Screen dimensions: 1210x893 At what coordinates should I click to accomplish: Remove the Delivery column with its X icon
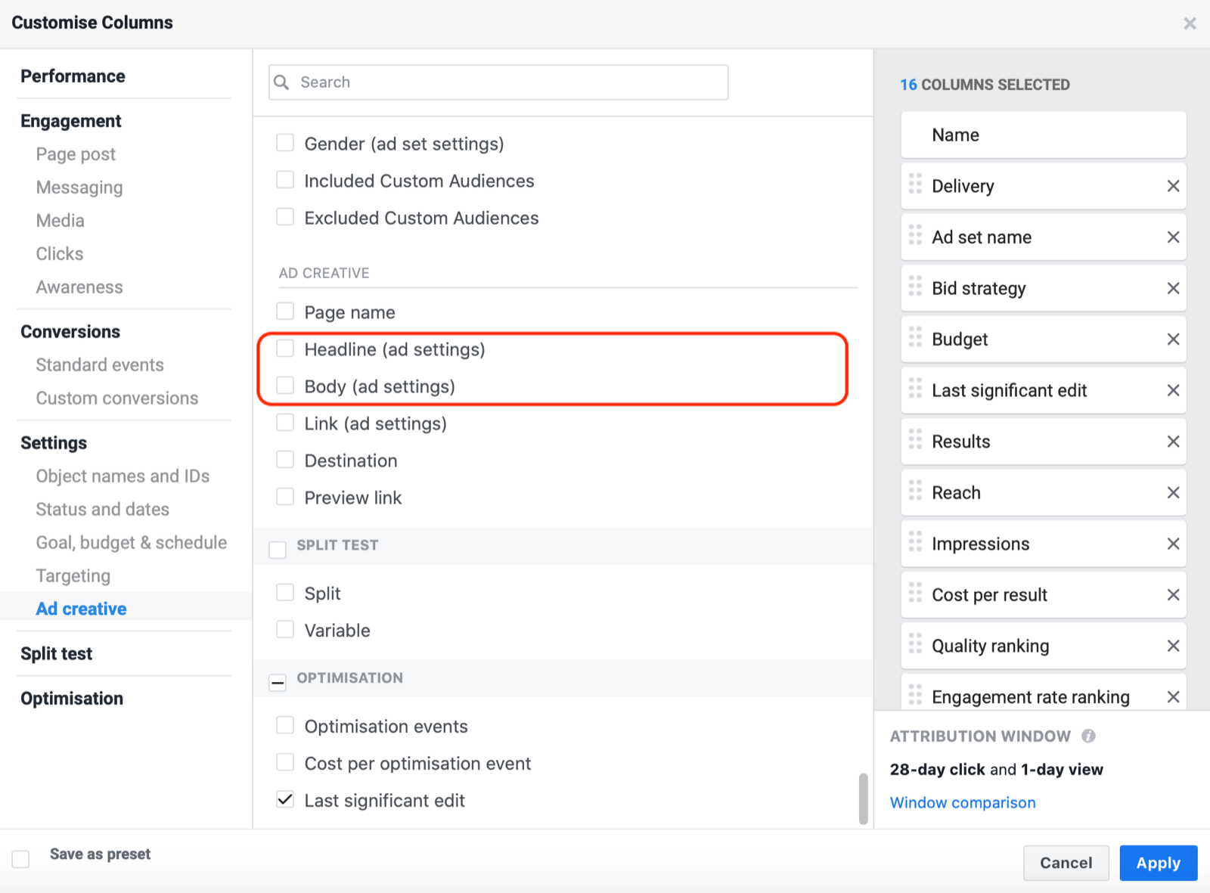click(x=1173, y=186)
